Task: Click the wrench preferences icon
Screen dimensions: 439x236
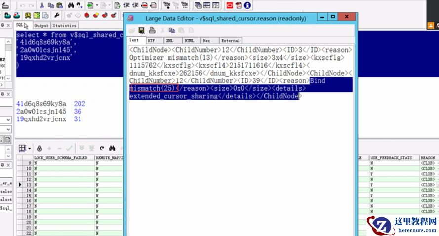Action: (x=57, y=15)
